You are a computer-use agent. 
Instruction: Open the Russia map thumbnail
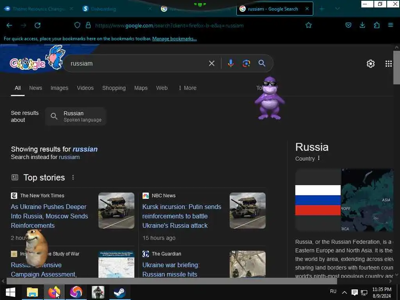pyautogui.click(x=367, y=200)
